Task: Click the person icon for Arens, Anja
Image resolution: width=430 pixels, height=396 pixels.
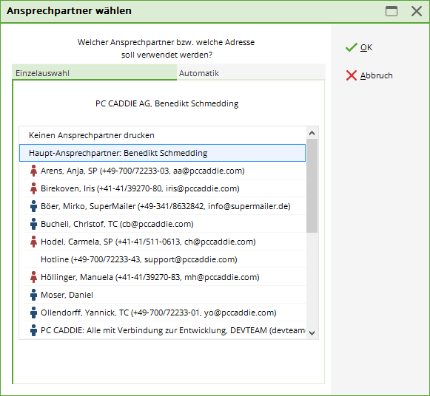Action: click(x=33, y=171)
